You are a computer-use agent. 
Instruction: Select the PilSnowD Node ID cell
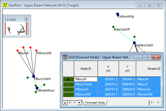pyautogui.click(x=86, y=89)
